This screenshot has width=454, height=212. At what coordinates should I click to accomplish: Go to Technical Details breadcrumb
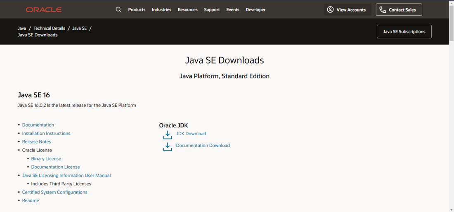point(49,28)
